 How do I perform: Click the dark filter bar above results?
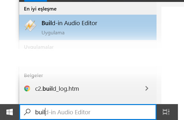[115, 1]
